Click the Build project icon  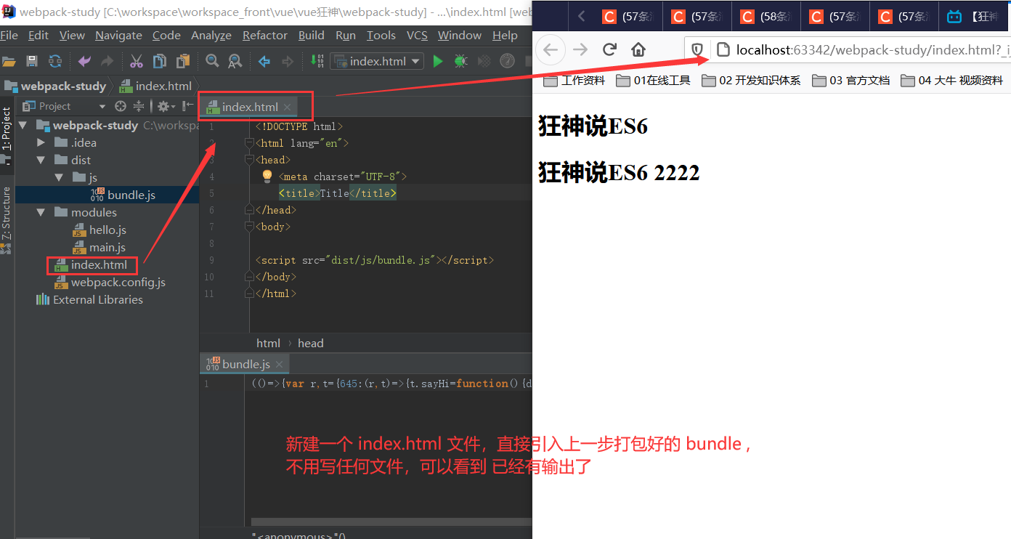tap(317, 61)
